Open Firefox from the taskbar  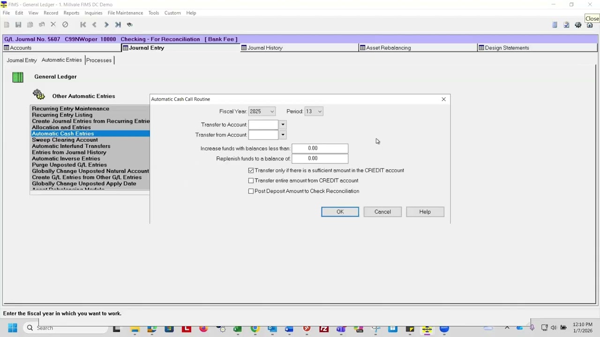click(x=203, y=329)
